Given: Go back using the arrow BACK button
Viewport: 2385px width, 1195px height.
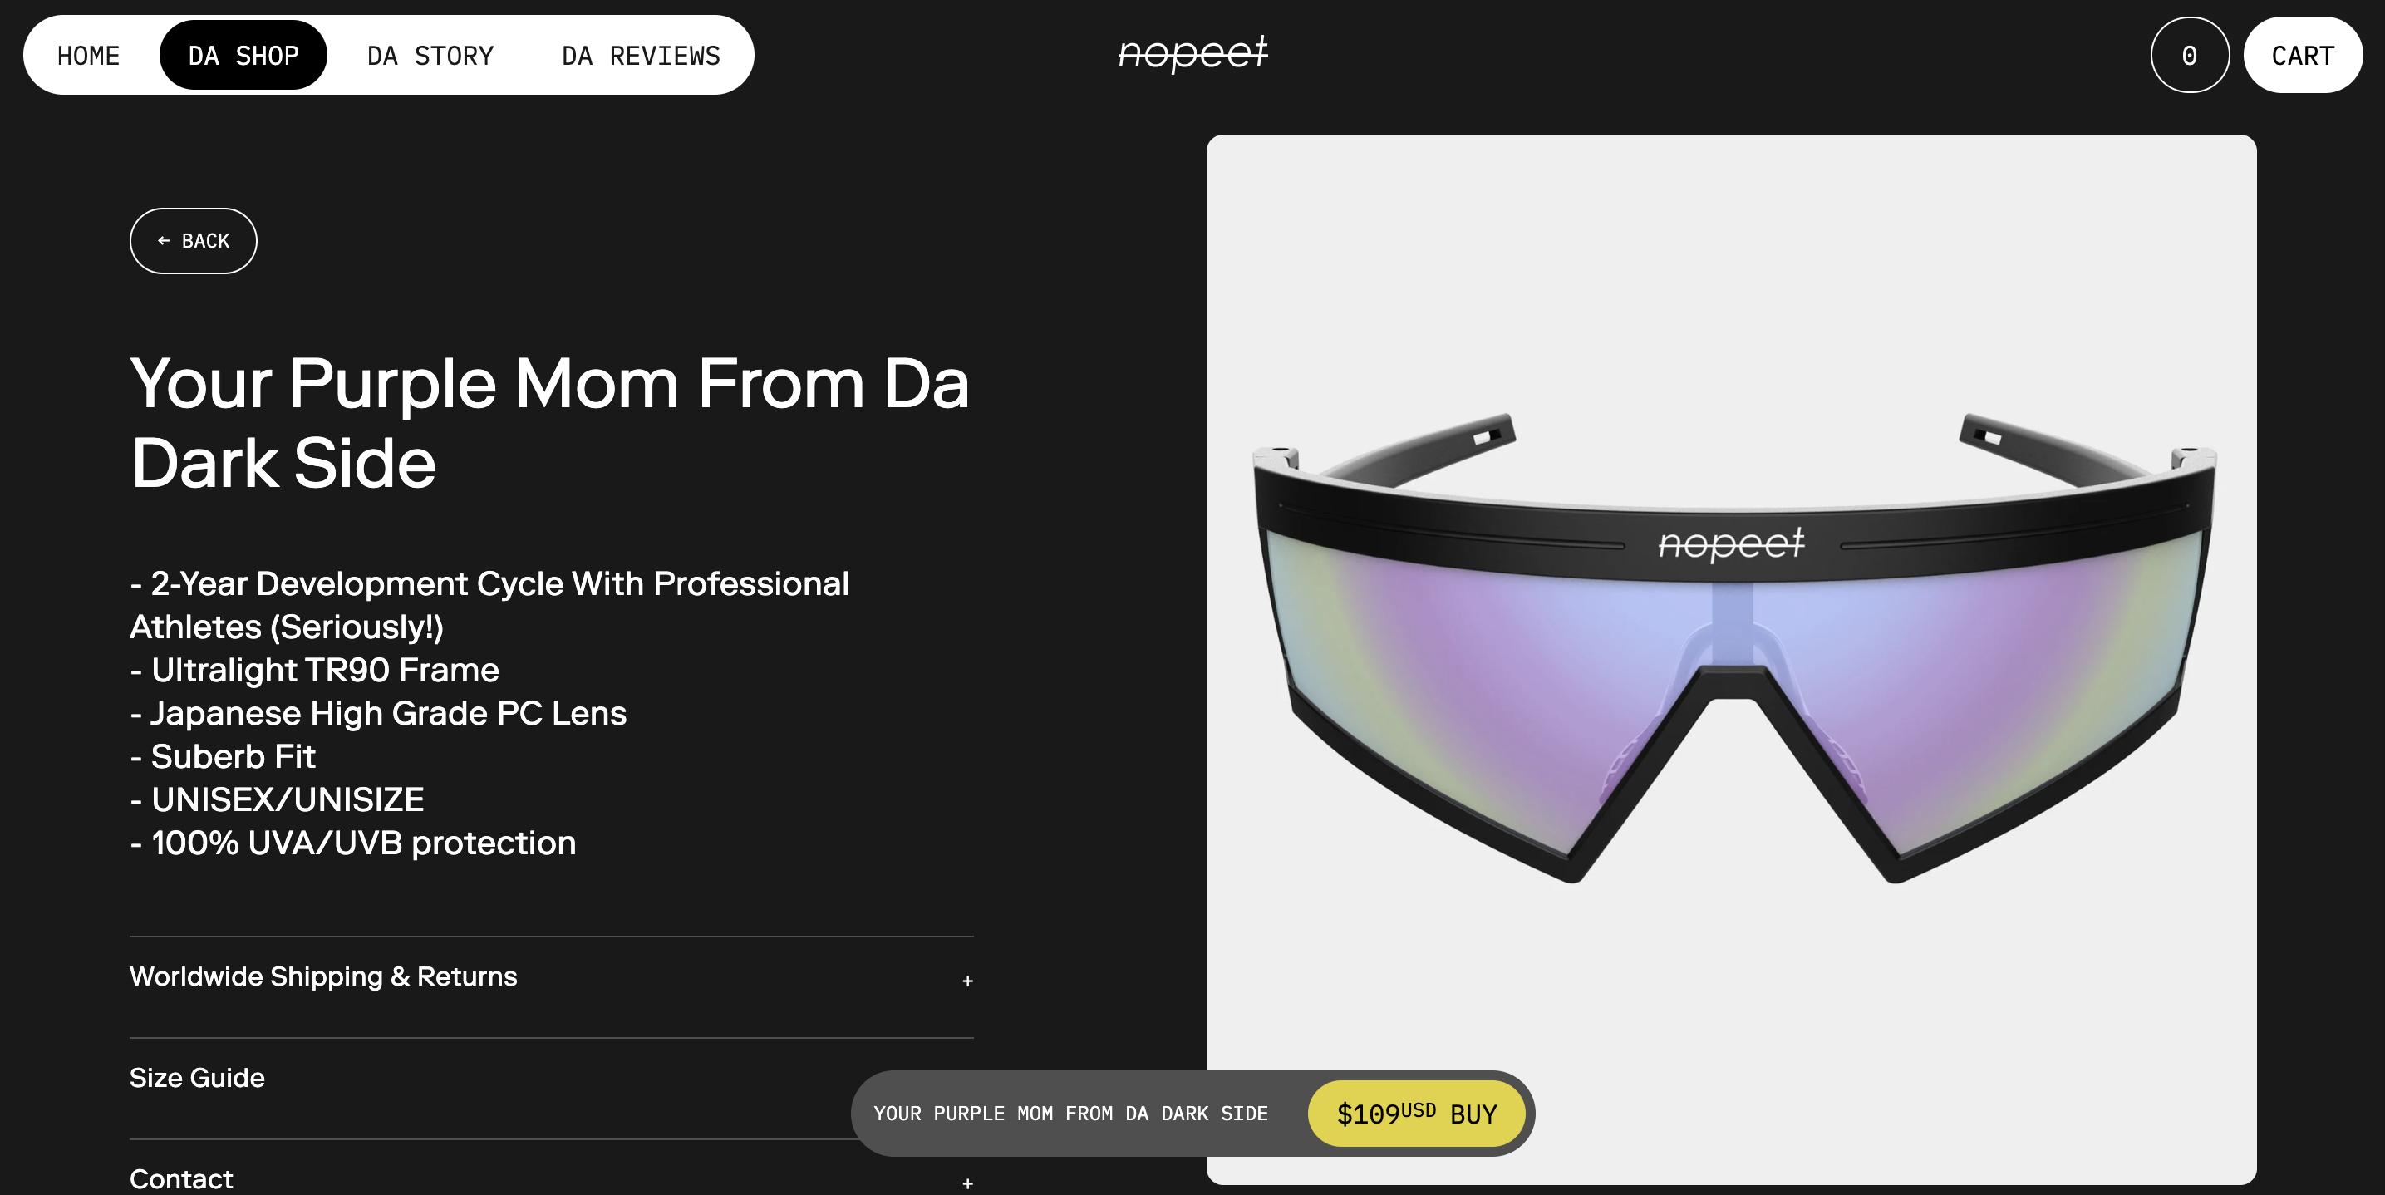Looking at the screenshot, I should coord(194,241).
